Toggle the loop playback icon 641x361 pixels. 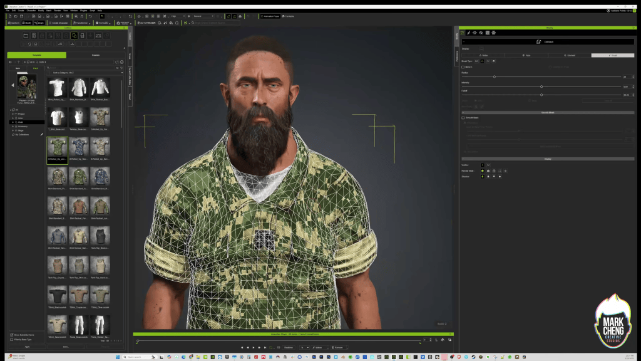coord(271,347)
